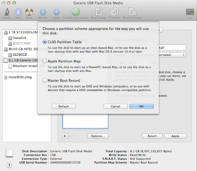Click the Datadisk volume icon

[x=10, y=38]
